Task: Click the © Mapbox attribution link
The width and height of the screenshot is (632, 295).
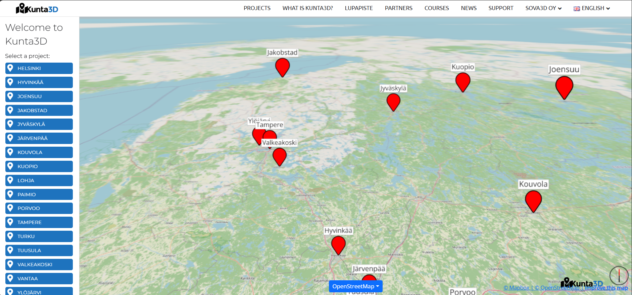Action: click(x=517, y=288)
